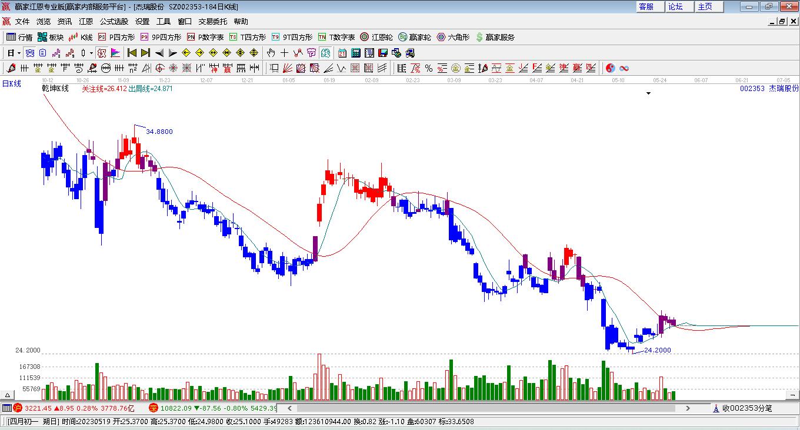Click the 乾坤K线 indicator label
The height and width of the screenshot is (430, 800).
click(55, 89)
